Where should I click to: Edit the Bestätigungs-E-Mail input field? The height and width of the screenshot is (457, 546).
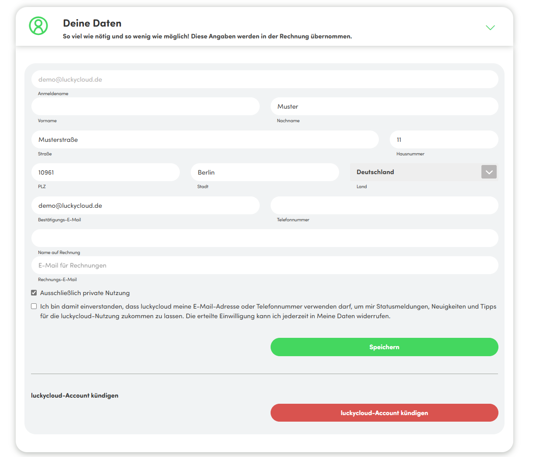point(145,206)
